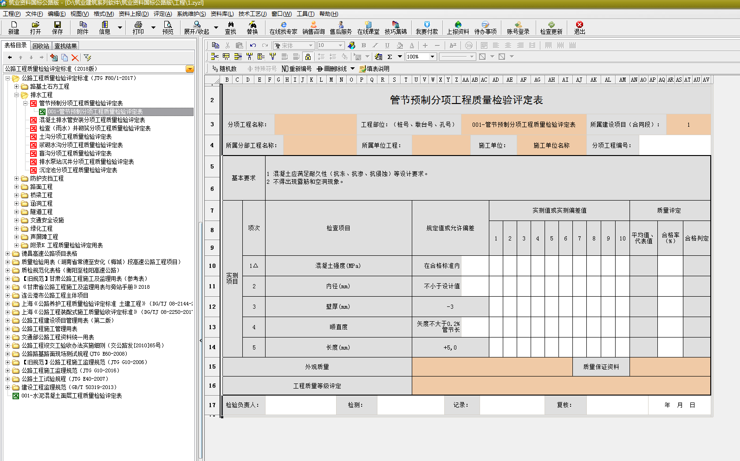This screenshot has width=740, height=461.
Task: Click the undo arrow icon
Action: (x=253, y=45)
